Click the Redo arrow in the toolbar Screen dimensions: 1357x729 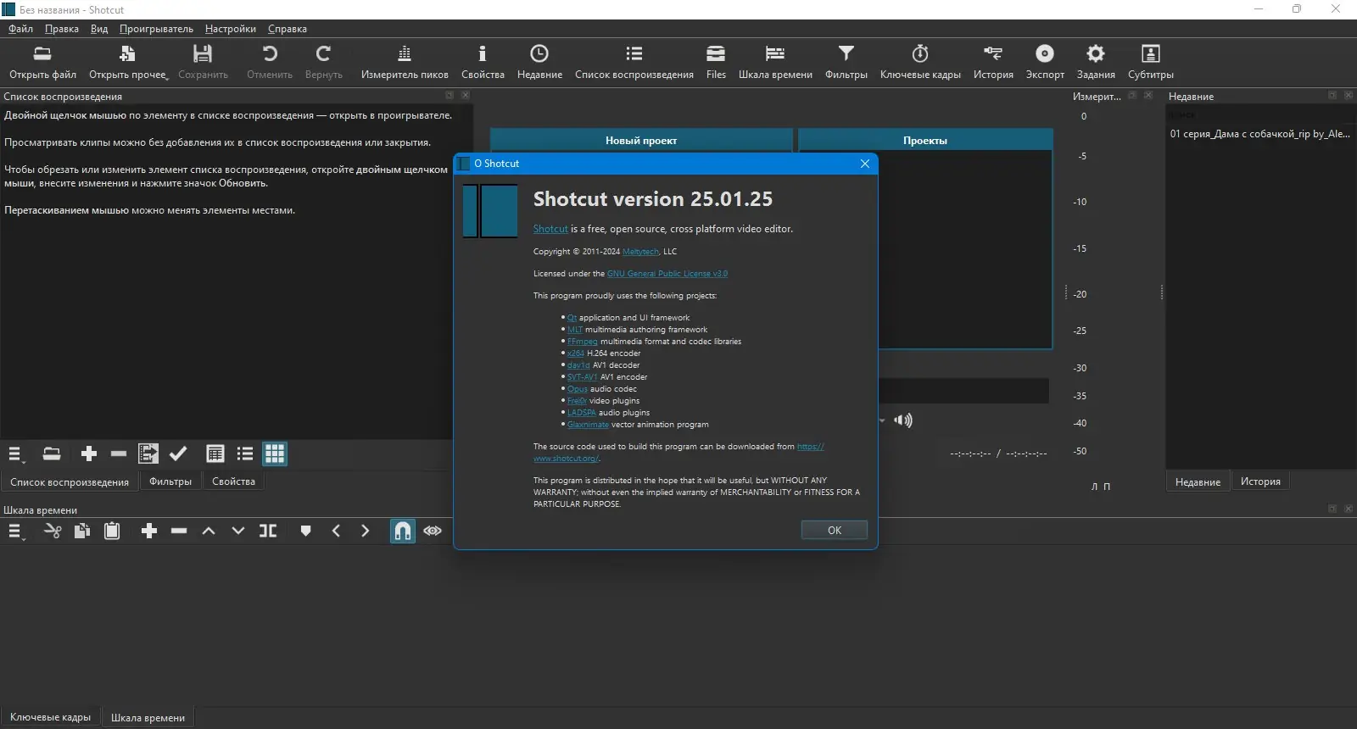(x=323, y=54)
